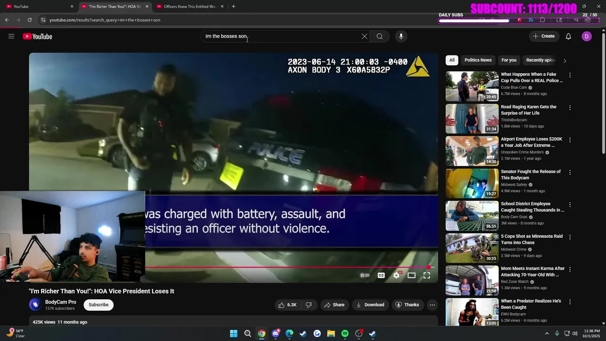The height and width of the screenshot is (341, 606).
Task: Open Spotify from the taskbar
Action: pyautogui.click(x=345, y=334)
